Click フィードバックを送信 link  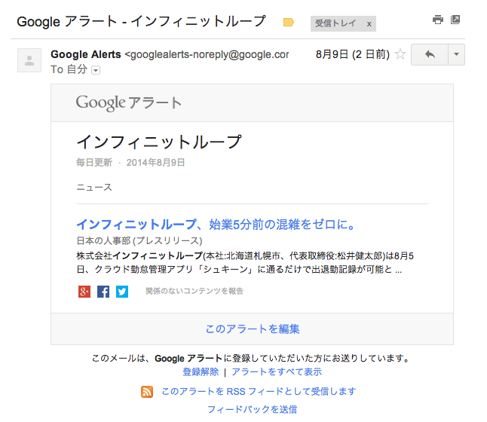click(x=253, y=409)
